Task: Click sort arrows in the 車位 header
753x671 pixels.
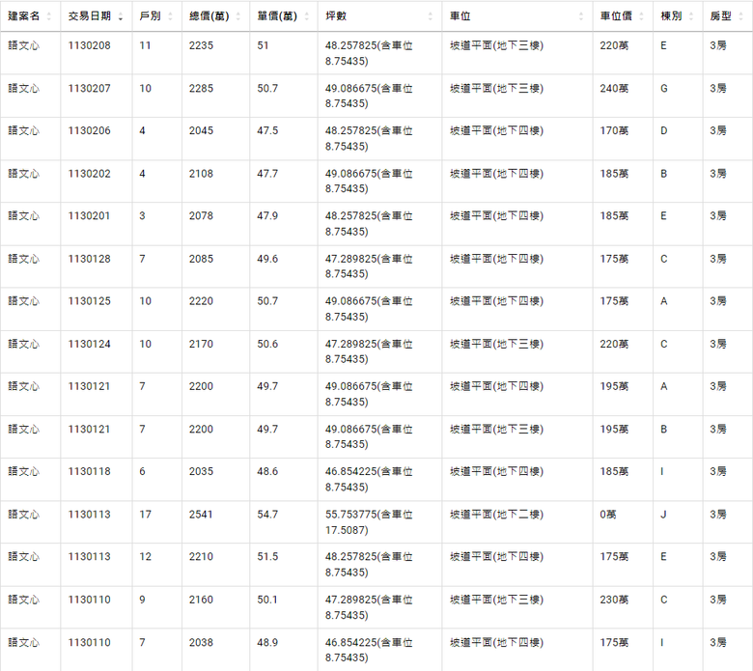Action: pos(580,16)
